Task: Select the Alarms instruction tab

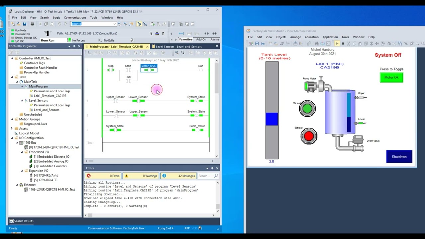Action: coord(215,40)
